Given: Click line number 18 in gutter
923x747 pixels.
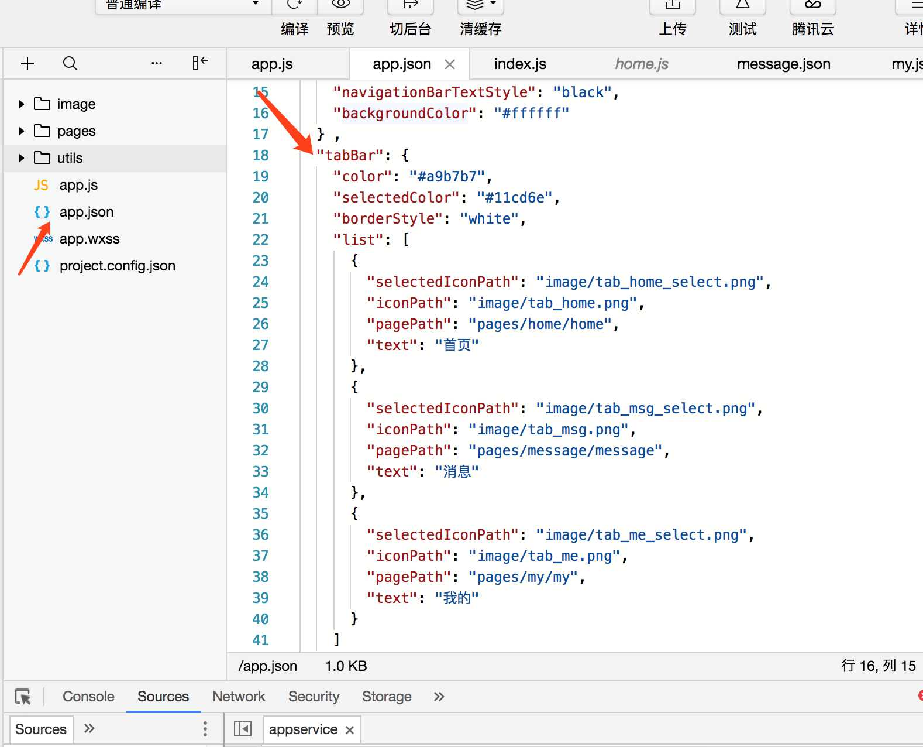Looking at the screenshot, I should click(x=260, y=156).
